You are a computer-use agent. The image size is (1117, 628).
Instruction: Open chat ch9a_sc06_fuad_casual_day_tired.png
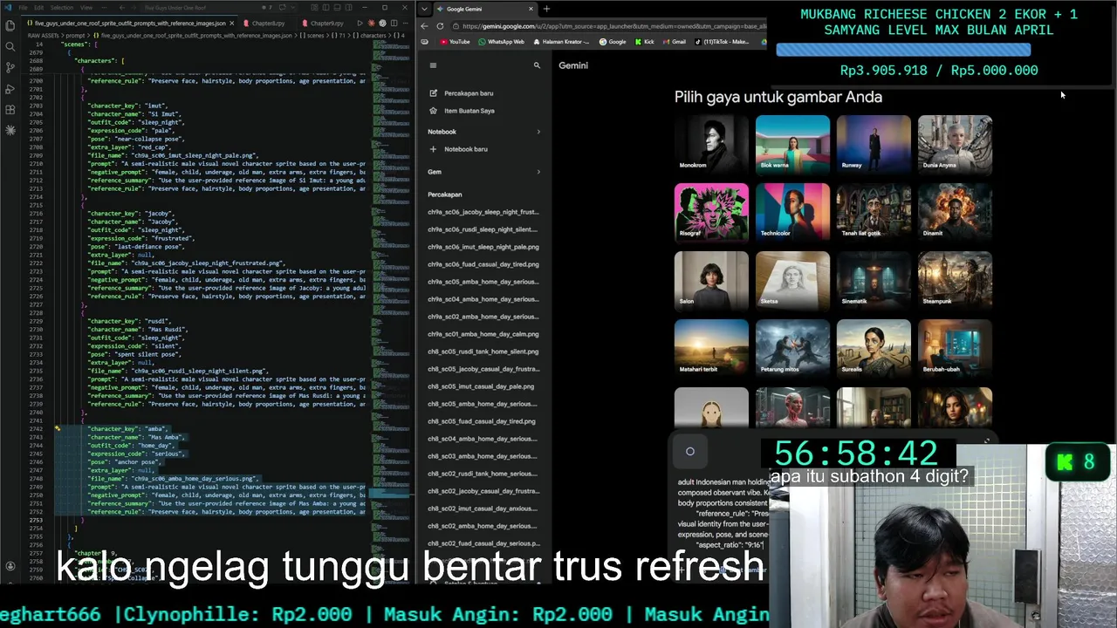[483, 264]
